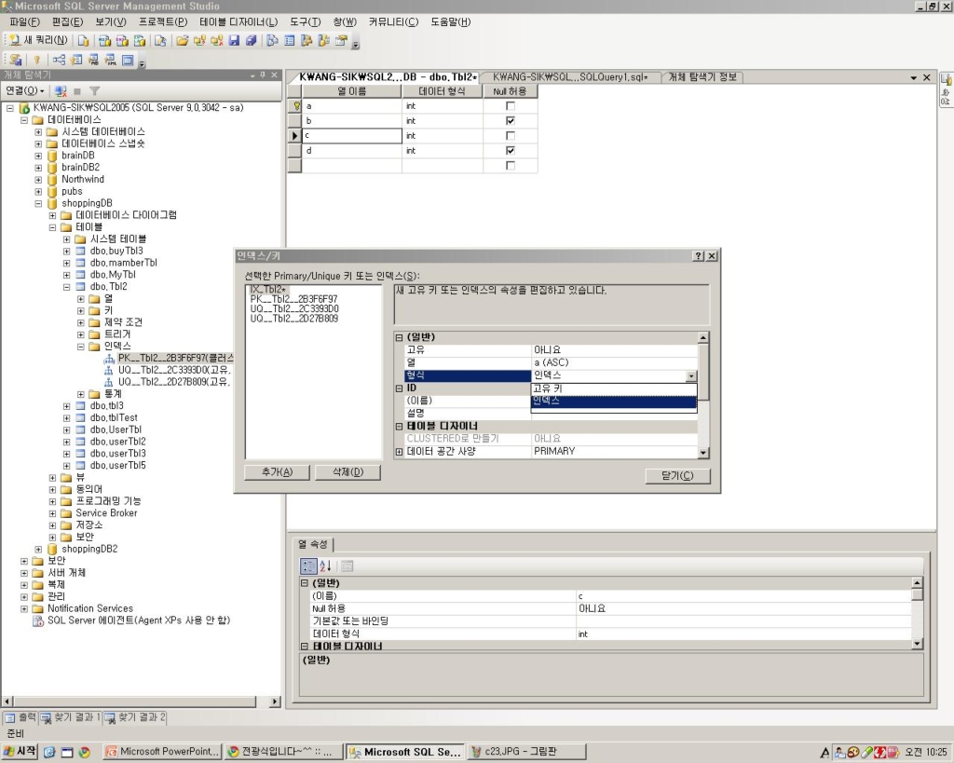This screenshot has height=763, width=954.
Task: Open the 커뮤니티(C) menu
Action: click(x=393, y=22)
